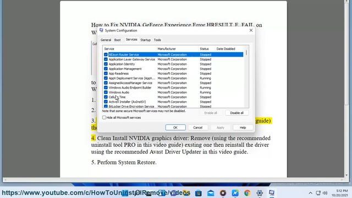Open the round disc app in taskbar

tap(223, 193)
